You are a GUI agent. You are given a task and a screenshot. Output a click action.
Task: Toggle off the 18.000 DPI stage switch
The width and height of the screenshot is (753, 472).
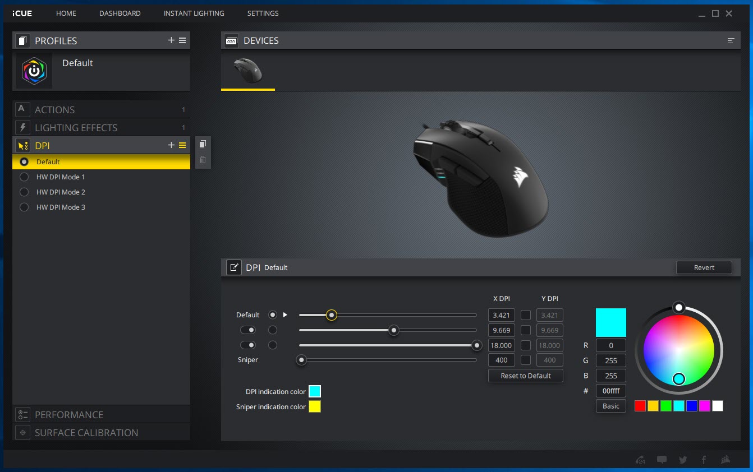coord(247,345)
